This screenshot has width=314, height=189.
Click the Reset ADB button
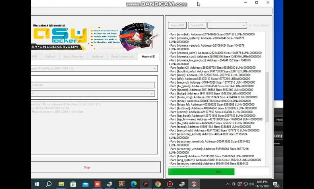[x=177, y=25]
